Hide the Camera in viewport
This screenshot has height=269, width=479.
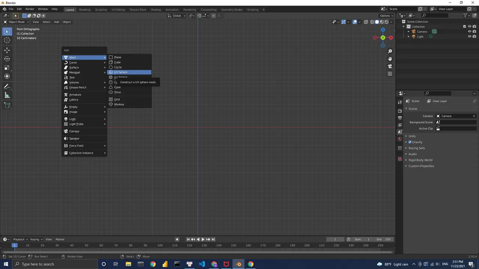pyautogui.click(x=470, y=31)
